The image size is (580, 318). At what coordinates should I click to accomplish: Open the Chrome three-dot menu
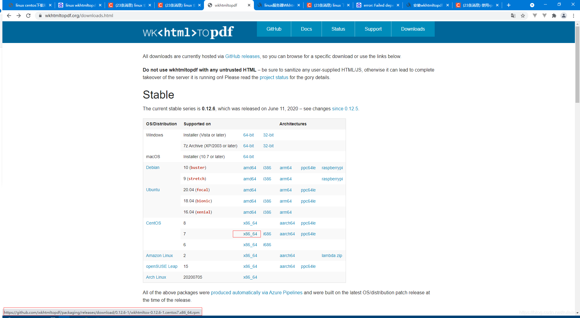[573, 16]
